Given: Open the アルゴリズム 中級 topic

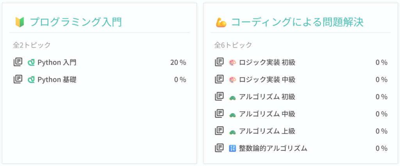Looking at the screenshot, I should tap(267, 114).
